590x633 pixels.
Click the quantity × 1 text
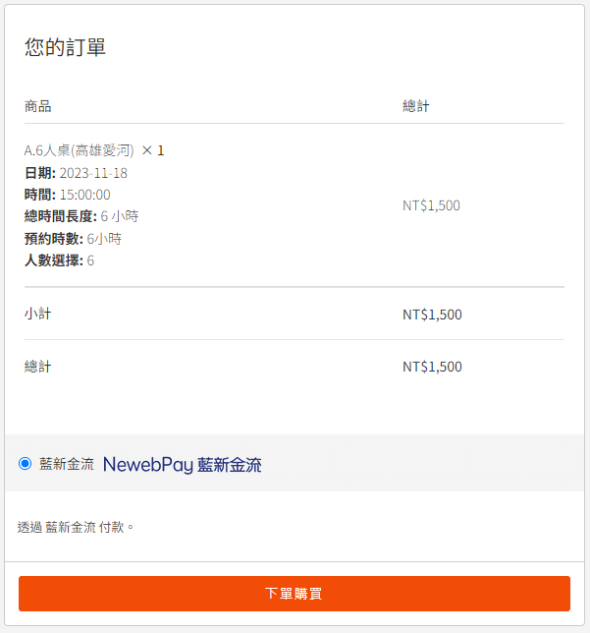click(x=153, y=150)
